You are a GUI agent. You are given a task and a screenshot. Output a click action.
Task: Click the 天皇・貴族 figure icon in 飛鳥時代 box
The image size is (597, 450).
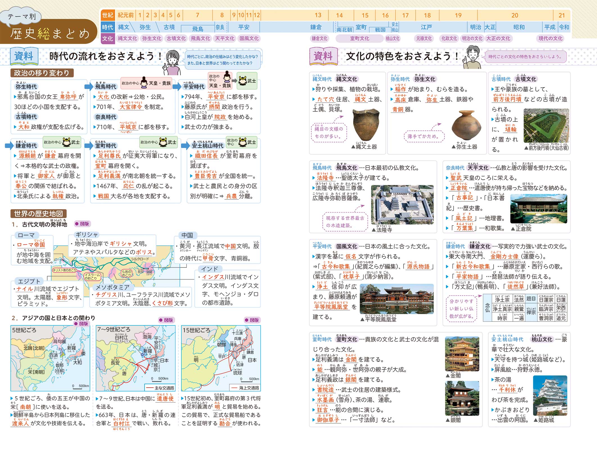(x=144, y=83)
